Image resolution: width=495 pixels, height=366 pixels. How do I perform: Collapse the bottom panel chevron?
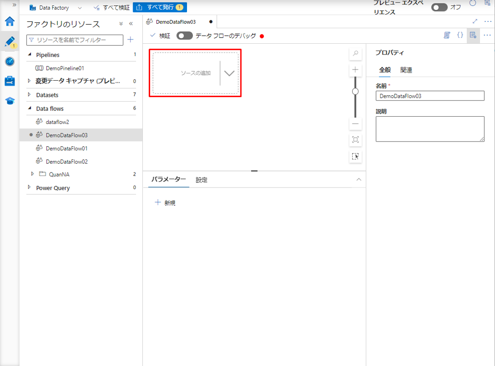(358, 179)
